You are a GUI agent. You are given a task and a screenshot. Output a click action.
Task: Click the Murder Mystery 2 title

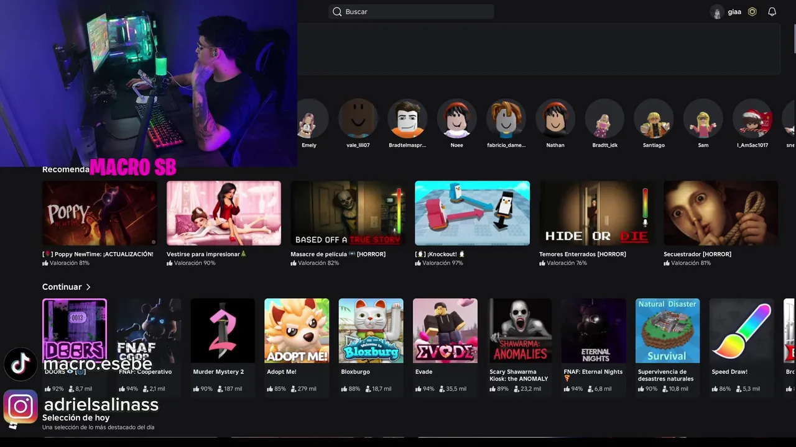pos(218,372)
